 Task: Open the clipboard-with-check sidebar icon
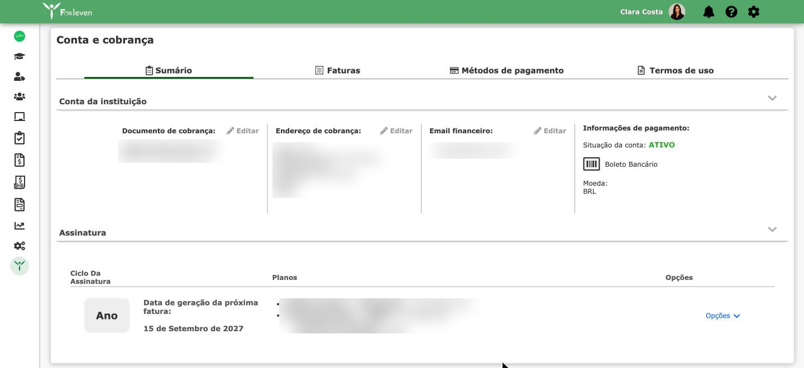tap(20, 138)
